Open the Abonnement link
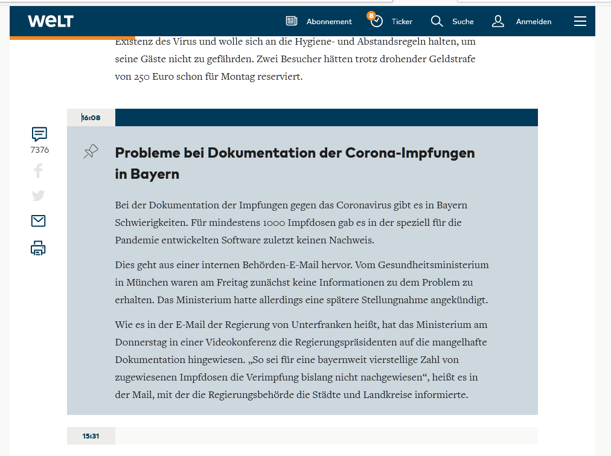The width and height of the screenshot is (611, 456). click(329, 21)
